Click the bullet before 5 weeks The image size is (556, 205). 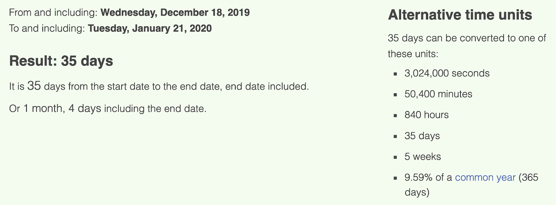click(x=395, y=157)
